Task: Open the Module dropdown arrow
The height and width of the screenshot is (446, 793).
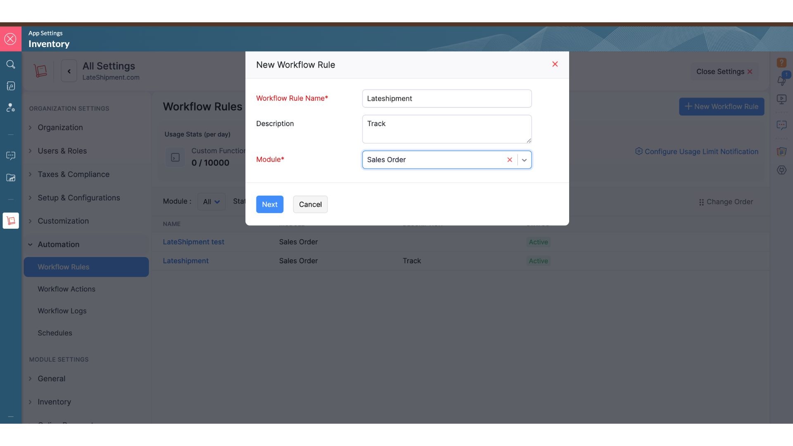Action: coord(524,160)
